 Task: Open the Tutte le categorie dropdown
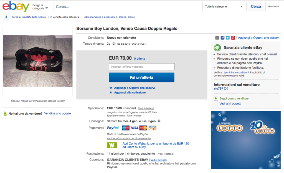pyautogui.click(x=224, y=7)
